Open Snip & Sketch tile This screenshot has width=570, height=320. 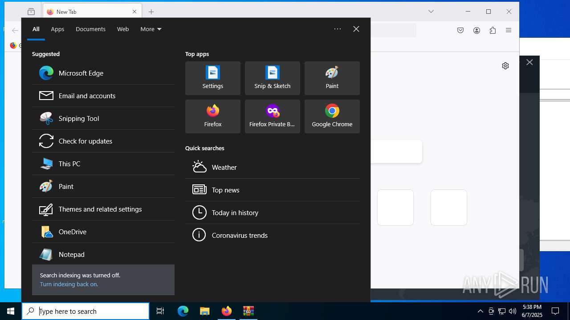click(x=273, y=78)
